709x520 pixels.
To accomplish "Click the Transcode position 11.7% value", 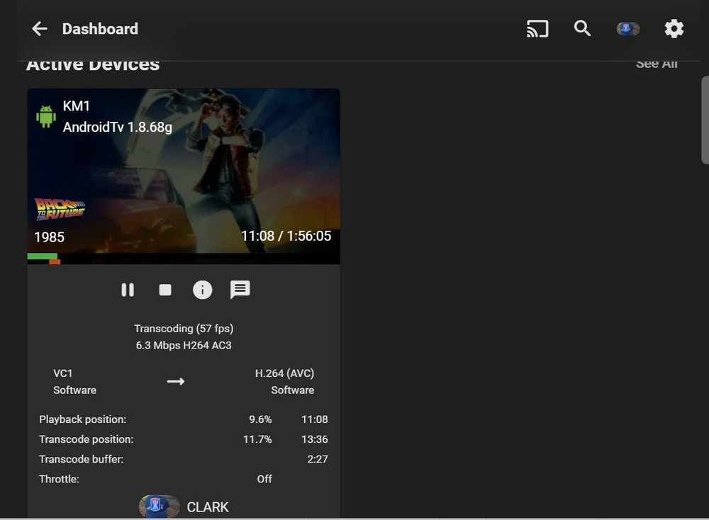I will [x=257, y=439].
